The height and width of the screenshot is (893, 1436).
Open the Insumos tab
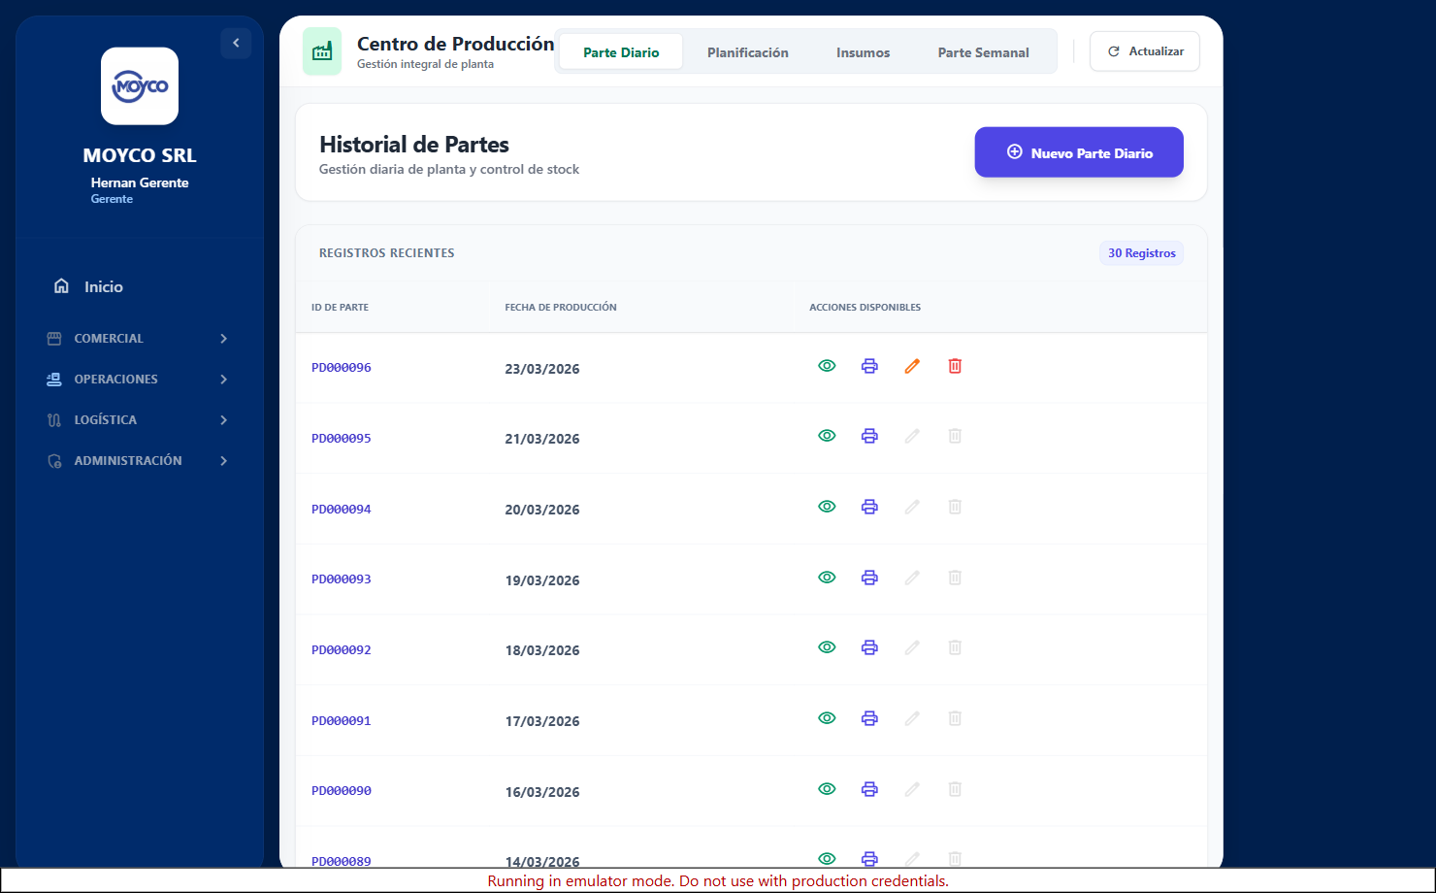pos(864,52)
